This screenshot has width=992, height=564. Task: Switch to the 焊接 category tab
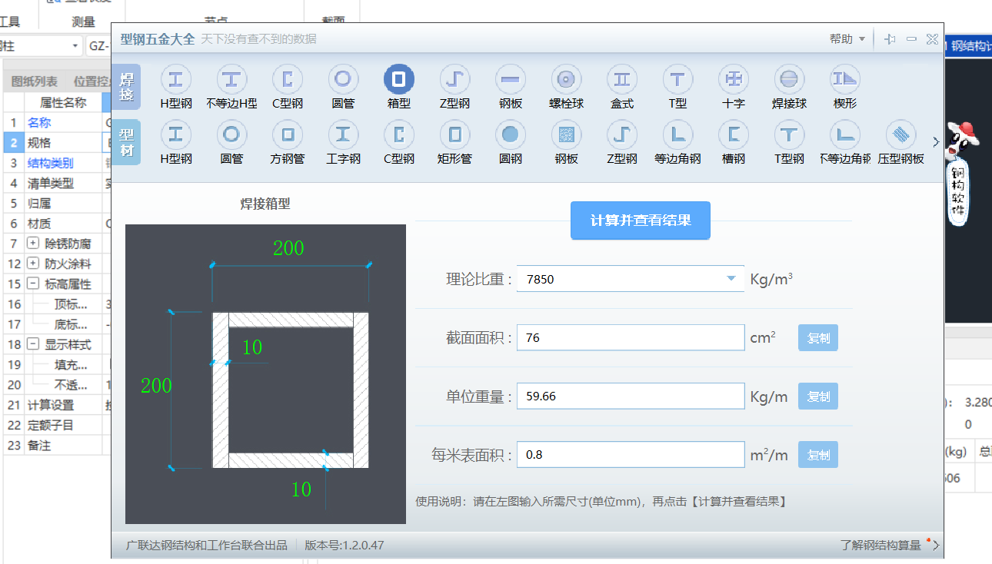[127, 86]
